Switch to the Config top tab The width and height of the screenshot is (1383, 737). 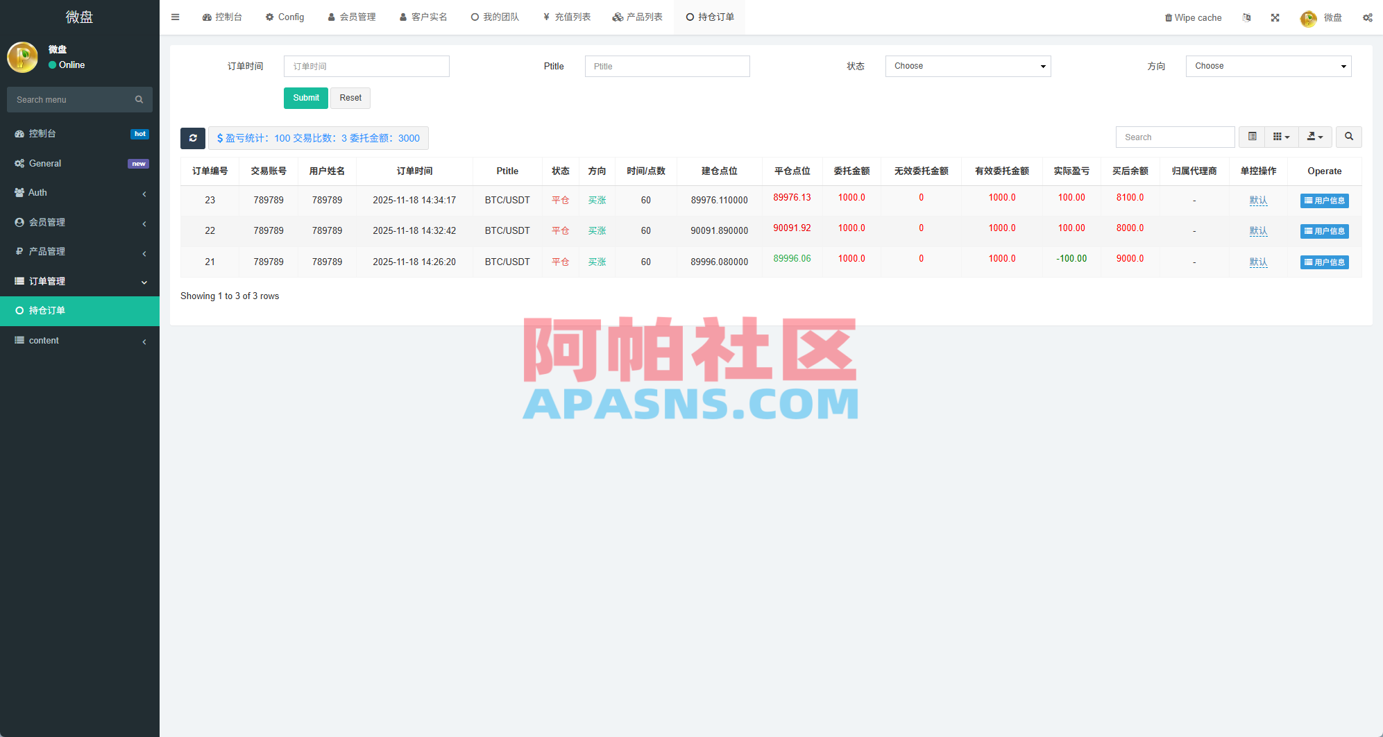pos(285,17)
